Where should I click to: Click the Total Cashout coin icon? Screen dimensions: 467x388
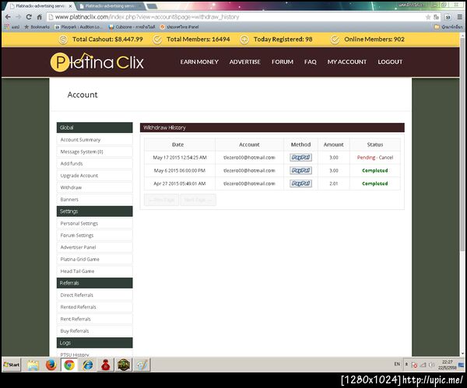(x=63, y=40)
